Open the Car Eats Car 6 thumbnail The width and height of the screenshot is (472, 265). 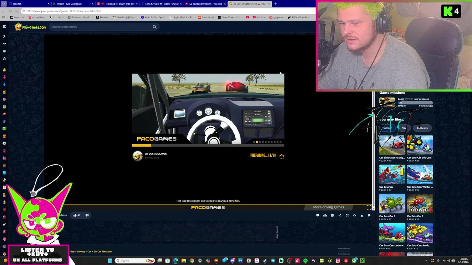420,204
